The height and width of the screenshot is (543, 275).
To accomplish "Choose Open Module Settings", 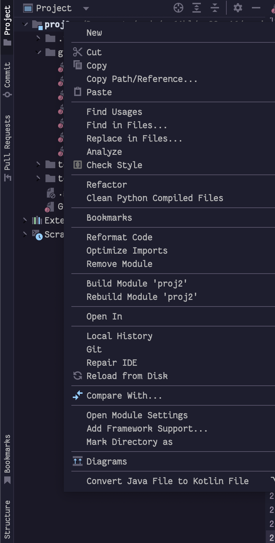I will (137, 415).
